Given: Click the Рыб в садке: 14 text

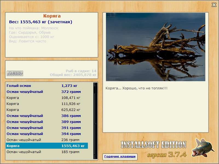Looking at the screenshot, I should coord(81,71).
